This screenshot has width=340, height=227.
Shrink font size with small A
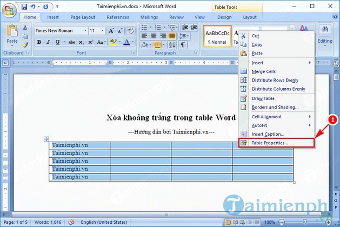coord(120,31)
